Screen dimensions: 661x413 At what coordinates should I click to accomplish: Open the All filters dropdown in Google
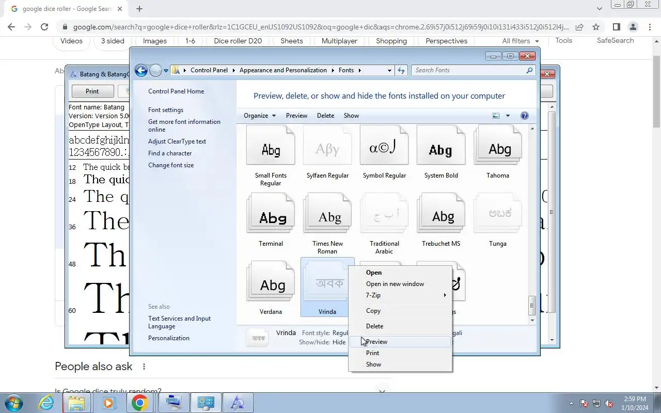click(521, 41)
